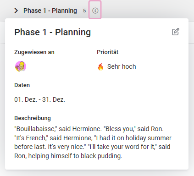The width and height of the screenshot is (194, 176).
Task: Click the start date '01. Dez.'
Action: click(26, 99)
